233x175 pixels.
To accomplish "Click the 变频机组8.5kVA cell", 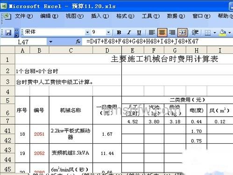I will pyautogui.click(x=71, y=153).
